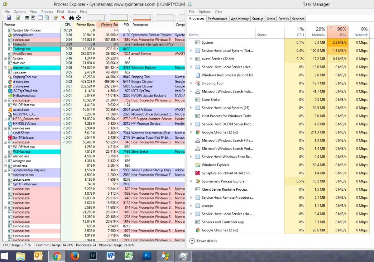Open Windows Start button on taskbar

click(5, 256)
